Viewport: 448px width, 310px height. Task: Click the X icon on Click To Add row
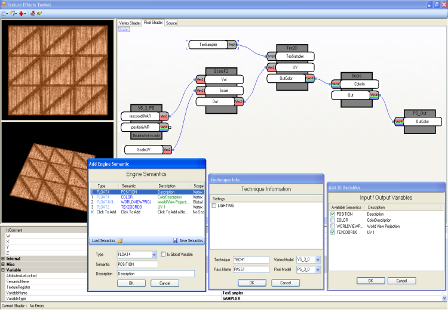point(91,212)
